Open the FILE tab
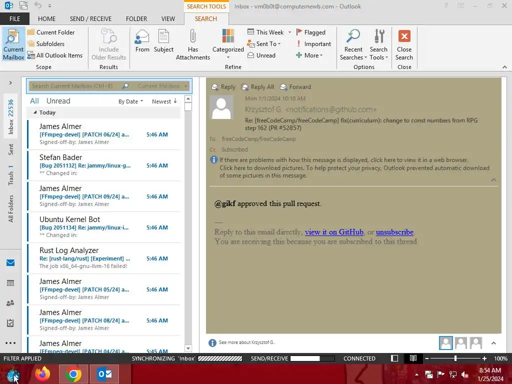 coord(14,19)
